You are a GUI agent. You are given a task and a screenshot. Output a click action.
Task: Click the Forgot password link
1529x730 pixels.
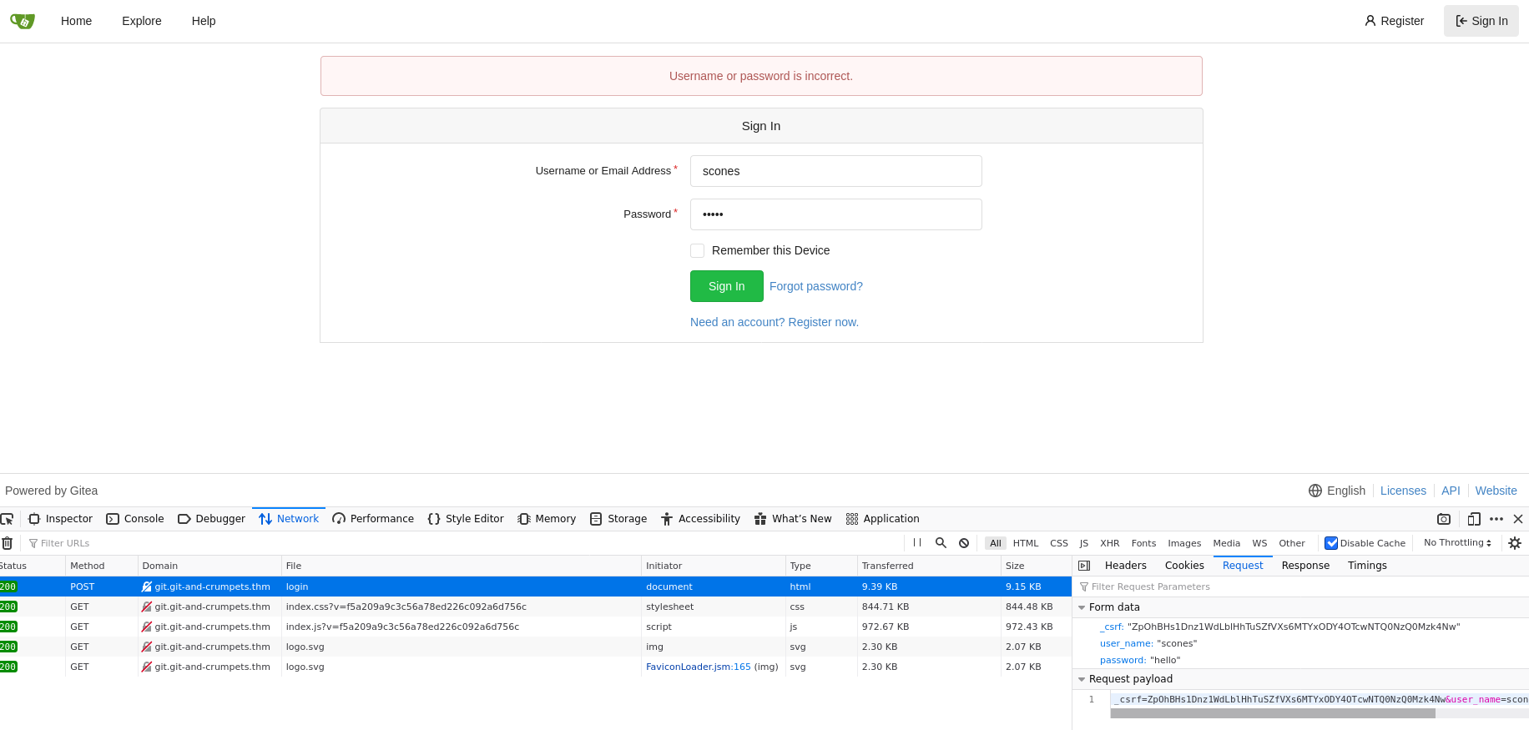pyautogui.click(x=815, y=286)
